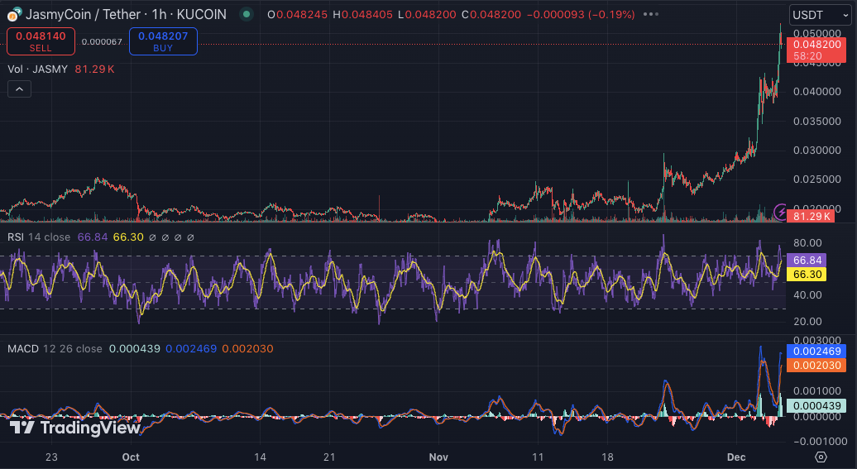Click the 0.025000 price axis label

click(x=817, y=179)
